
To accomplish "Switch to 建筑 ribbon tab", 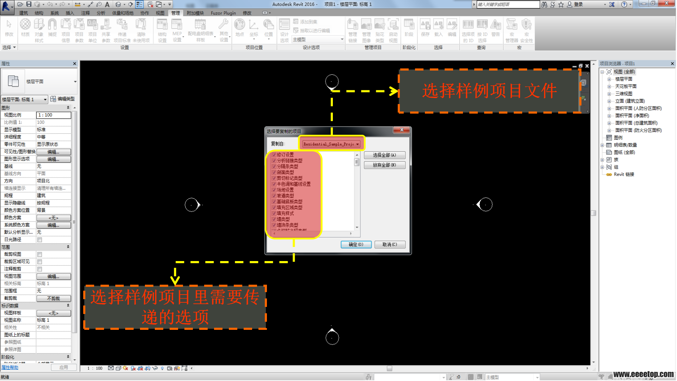I will pos(24,13).
